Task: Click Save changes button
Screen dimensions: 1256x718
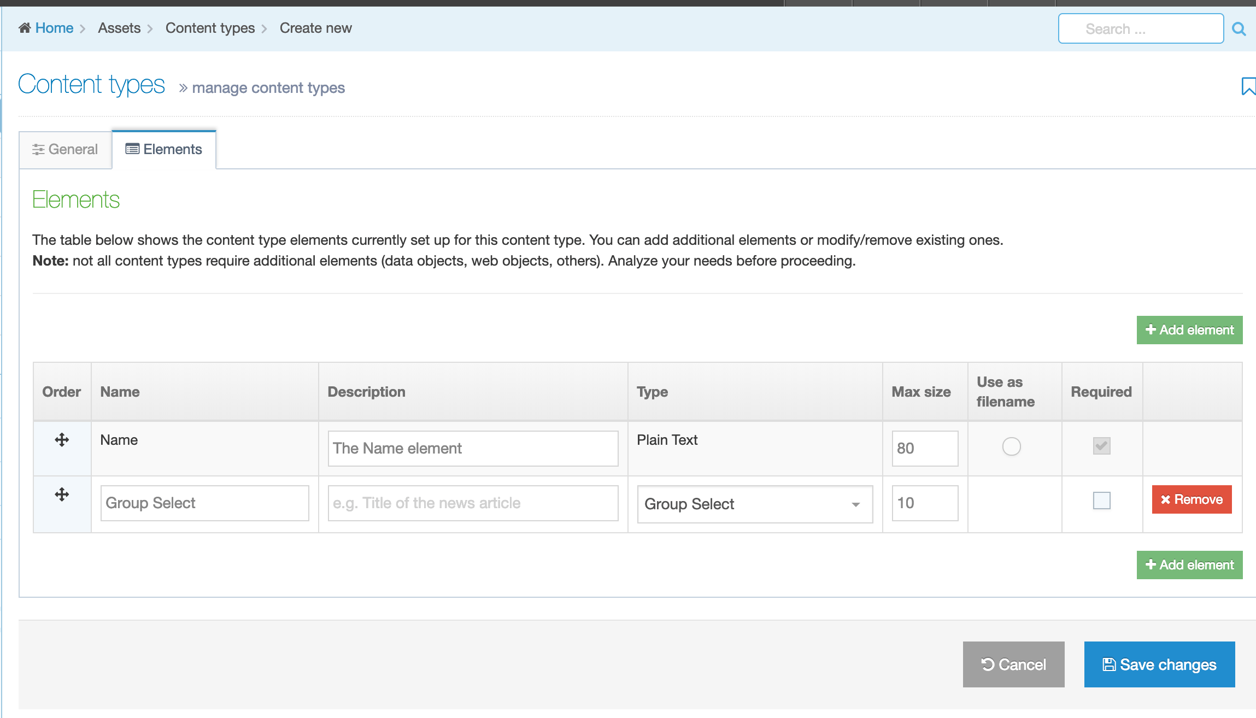Action: pyautogui.click(x=1159, y=664)
